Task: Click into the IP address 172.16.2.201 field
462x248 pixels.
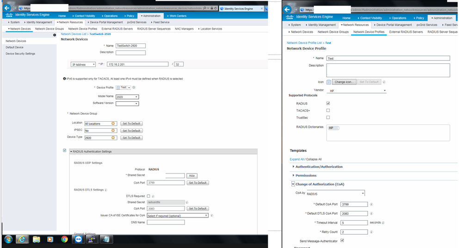Action: (x=138, y=64)
